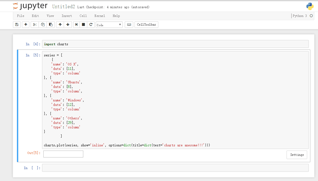Paste cells below using the clipboard icon
The height and width of the screenshot is (181, 318).
click(x=51, y=25)
